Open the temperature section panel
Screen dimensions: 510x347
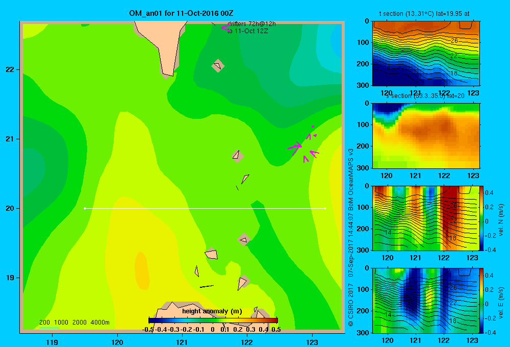pos(426,54)
